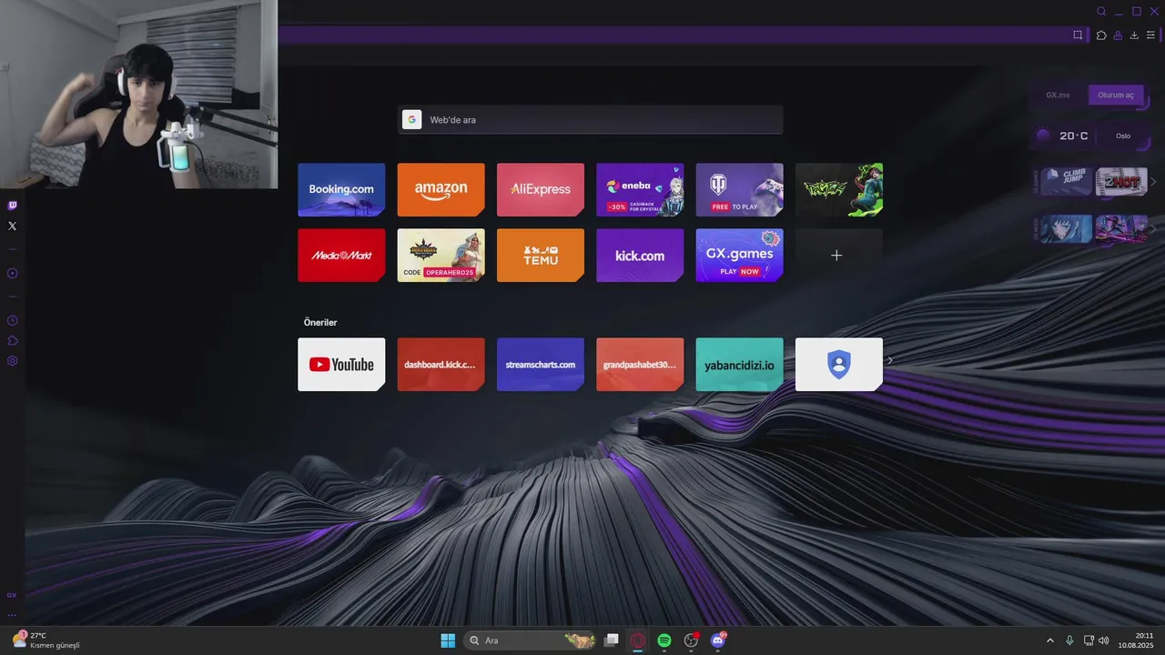Open the streamscharts.com suggestion tile

pos(541,364)
